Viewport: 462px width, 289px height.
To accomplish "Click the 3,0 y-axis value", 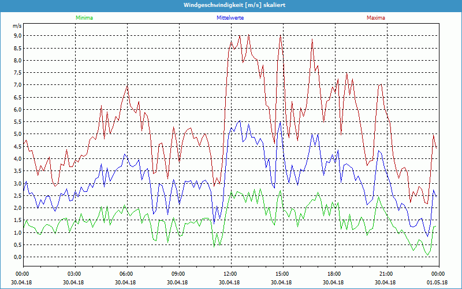I will (x=18, y=183).
